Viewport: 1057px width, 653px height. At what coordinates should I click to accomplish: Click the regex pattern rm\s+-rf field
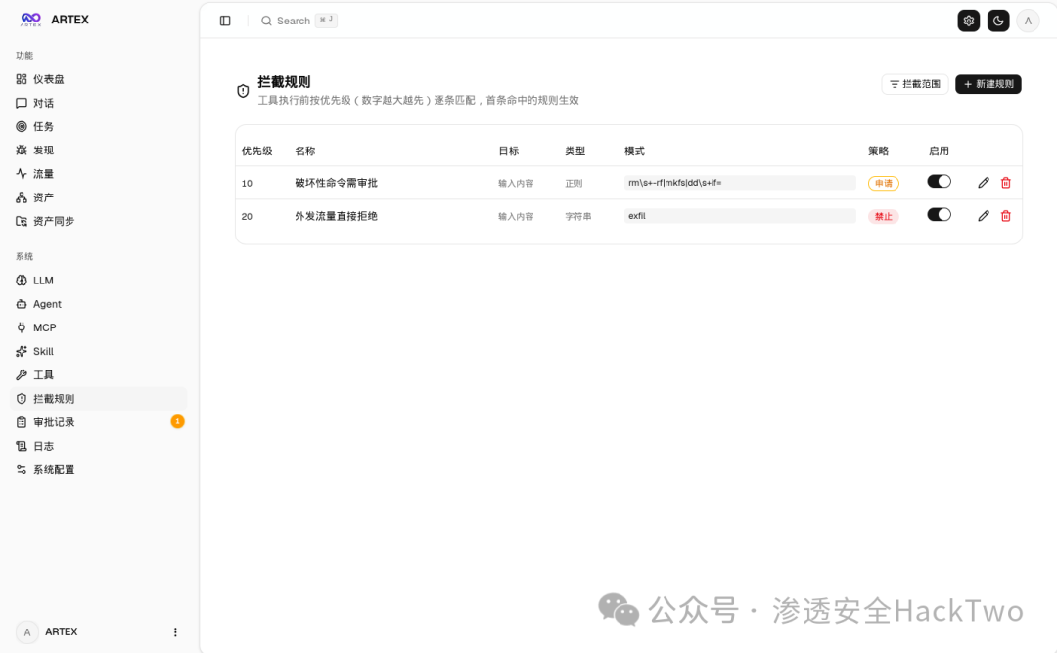(x=740, y=183)
